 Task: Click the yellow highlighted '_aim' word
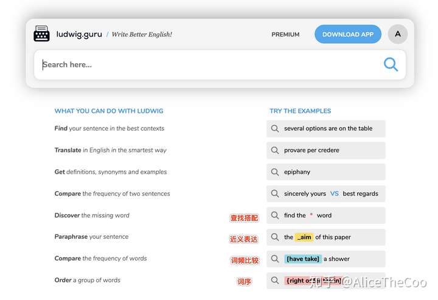[x=304, y=237]
